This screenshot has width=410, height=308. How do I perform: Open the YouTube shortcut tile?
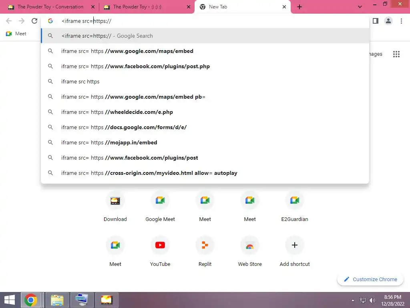point(160,251)
